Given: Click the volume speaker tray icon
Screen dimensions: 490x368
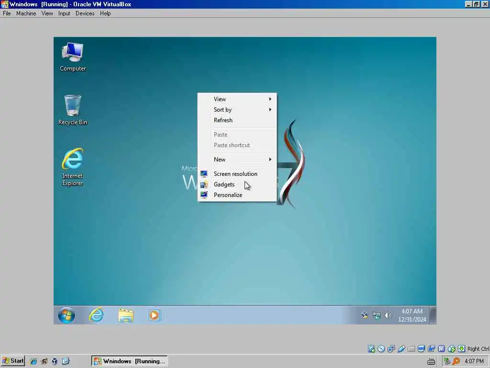Looking at the screenshot, I should [x=388, y=315].
